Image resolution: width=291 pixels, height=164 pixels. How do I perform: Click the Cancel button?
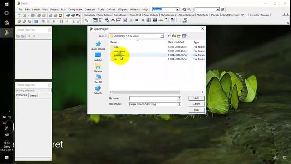[196, 104]
